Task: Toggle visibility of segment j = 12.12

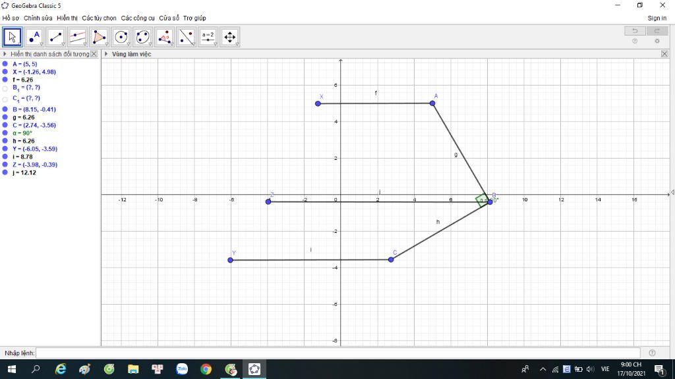Action: point(5,172)
